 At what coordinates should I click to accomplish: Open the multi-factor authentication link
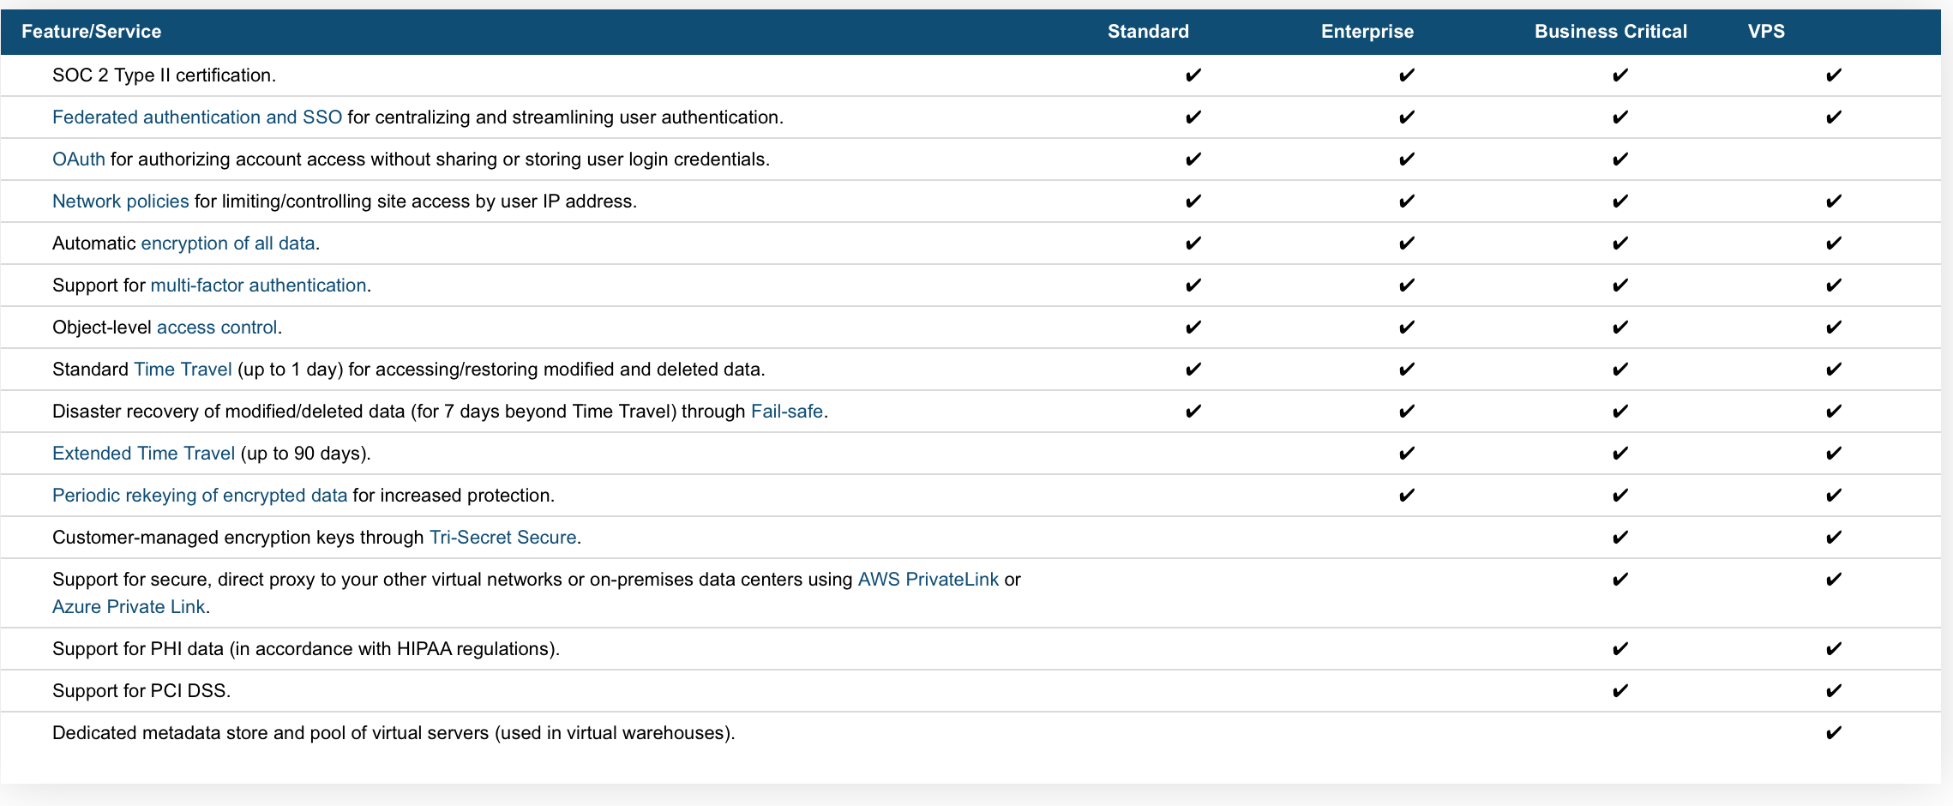click(x=258, y=286)
